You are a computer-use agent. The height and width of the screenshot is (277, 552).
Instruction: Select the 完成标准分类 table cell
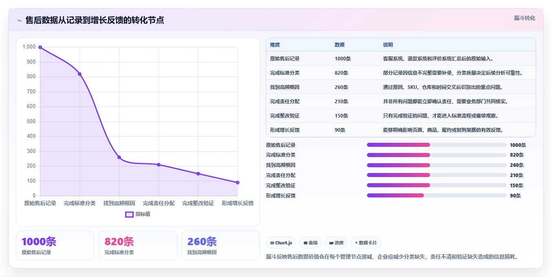tap(285, 73)
